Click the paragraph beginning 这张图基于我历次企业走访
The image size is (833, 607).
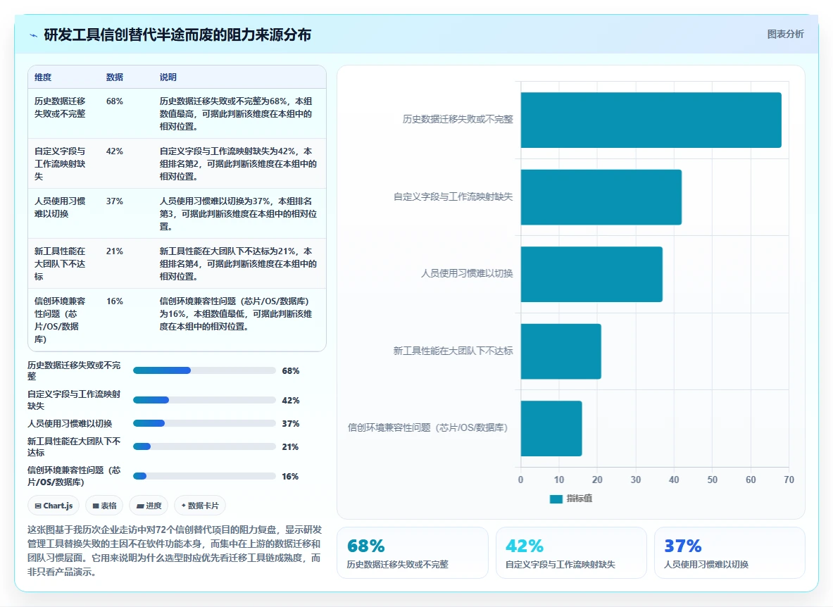tap(175, 551)
